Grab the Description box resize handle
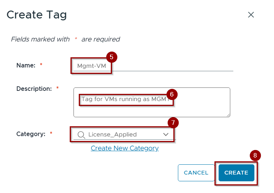This screenshot has height=193, width=274. (228, 115)
